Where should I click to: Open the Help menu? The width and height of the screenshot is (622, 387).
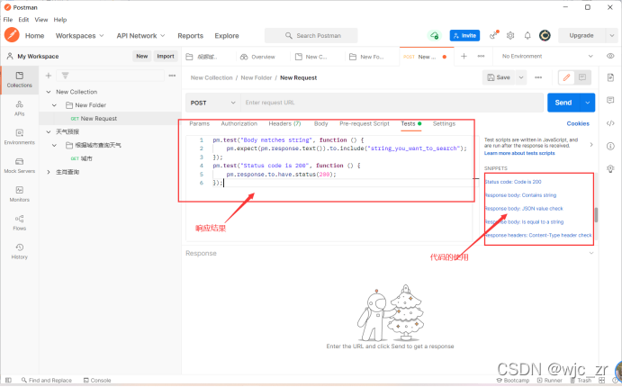click(x=60, y=20)
